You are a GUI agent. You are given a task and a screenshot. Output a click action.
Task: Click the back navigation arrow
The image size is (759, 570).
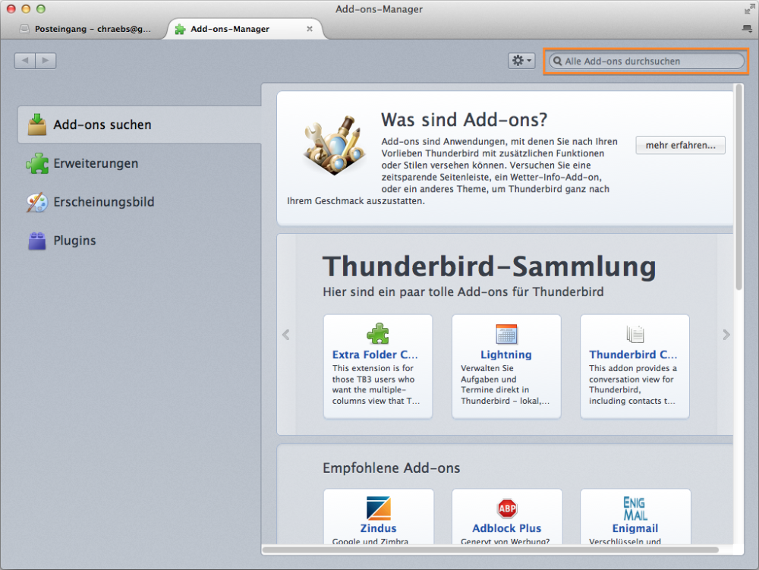pos(25,61)
